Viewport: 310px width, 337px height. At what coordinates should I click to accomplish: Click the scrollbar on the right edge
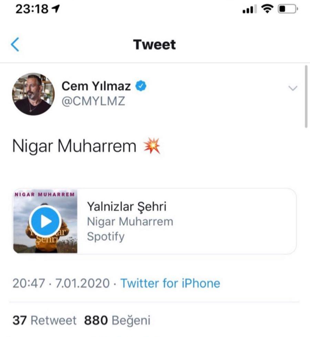(306, 96)
